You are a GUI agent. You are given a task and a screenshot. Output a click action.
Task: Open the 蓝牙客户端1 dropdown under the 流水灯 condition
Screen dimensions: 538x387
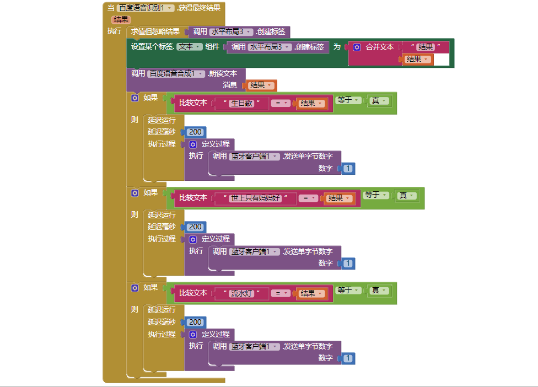[x=254, y=347]
